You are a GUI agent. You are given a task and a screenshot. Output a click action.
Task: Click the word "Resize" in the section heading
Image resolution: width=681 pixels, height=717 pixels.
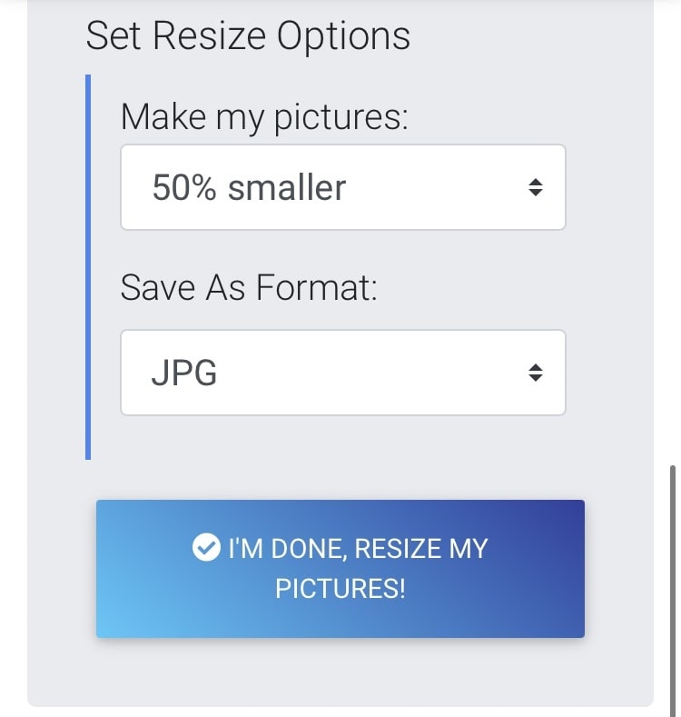pyautogui.click(x=212, y=36)
